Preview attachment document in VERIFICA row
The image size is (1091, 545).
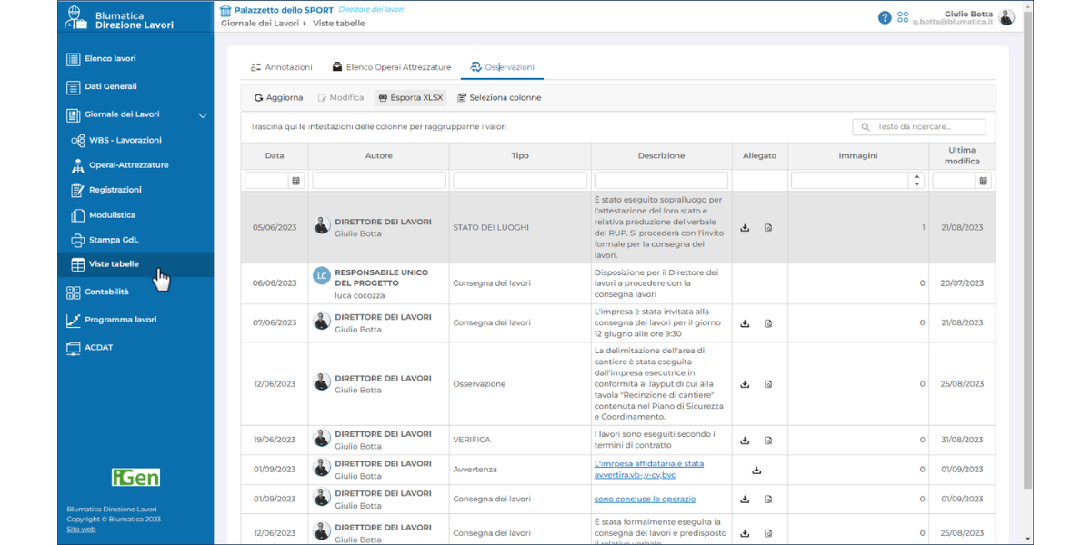[768, 441]
